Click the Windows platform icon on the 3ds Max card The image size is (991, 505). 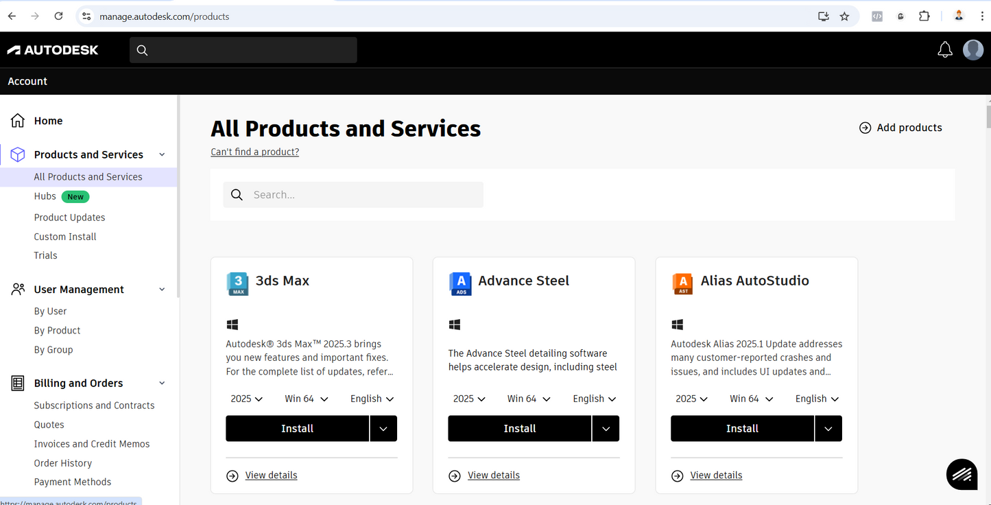pos(232,325)
